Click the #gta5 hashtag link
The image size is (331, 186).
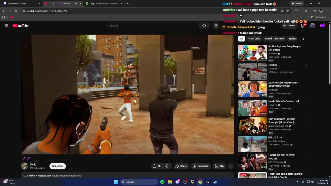pos(55,176)
